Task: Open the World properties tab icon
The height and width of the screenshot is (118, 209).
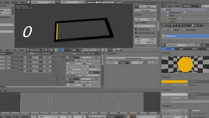Action: pyautogui.click(x=178, y=25)
